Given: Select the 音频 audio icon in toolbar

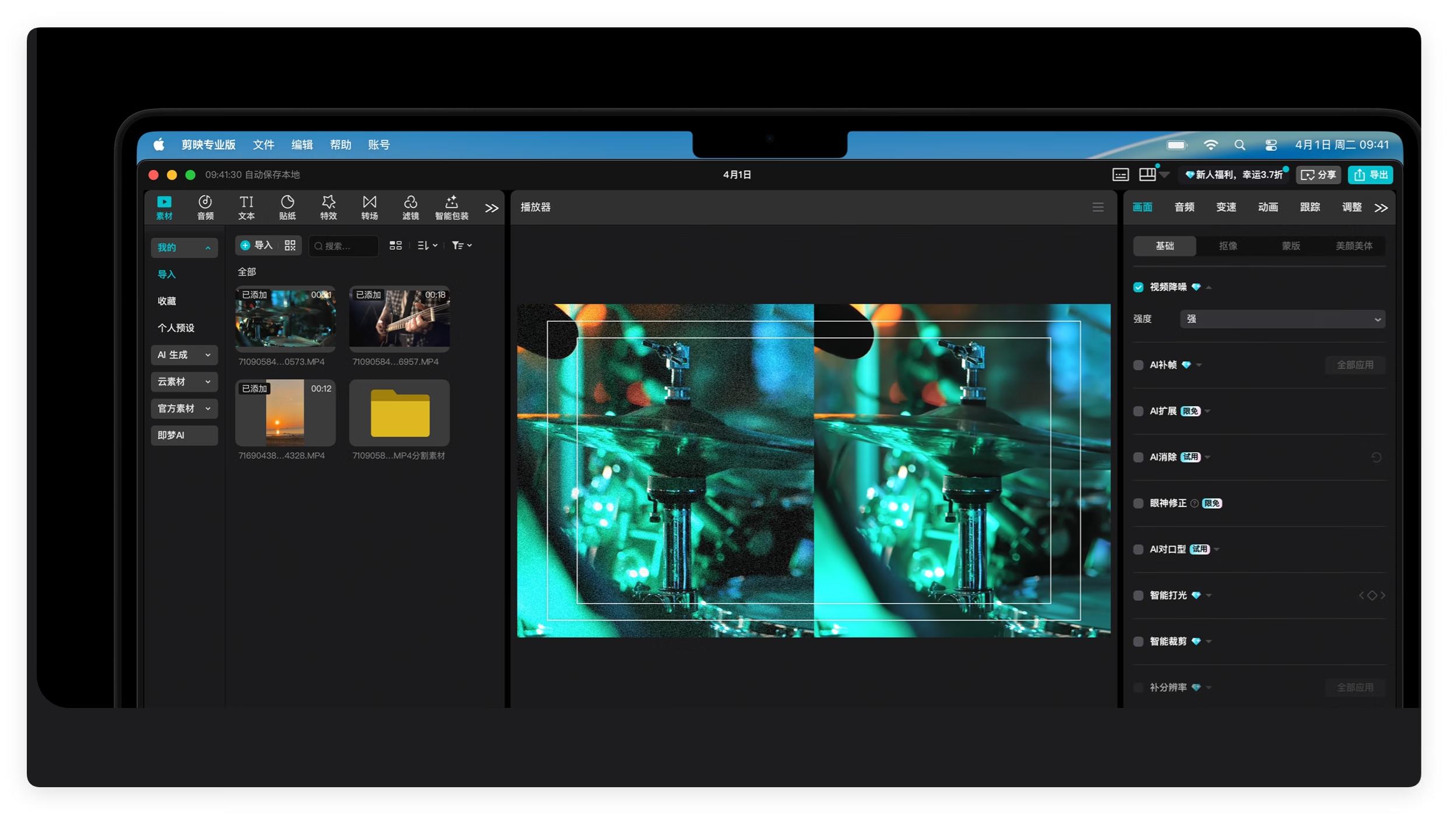Looking at the screenshot, I should 205,207.
